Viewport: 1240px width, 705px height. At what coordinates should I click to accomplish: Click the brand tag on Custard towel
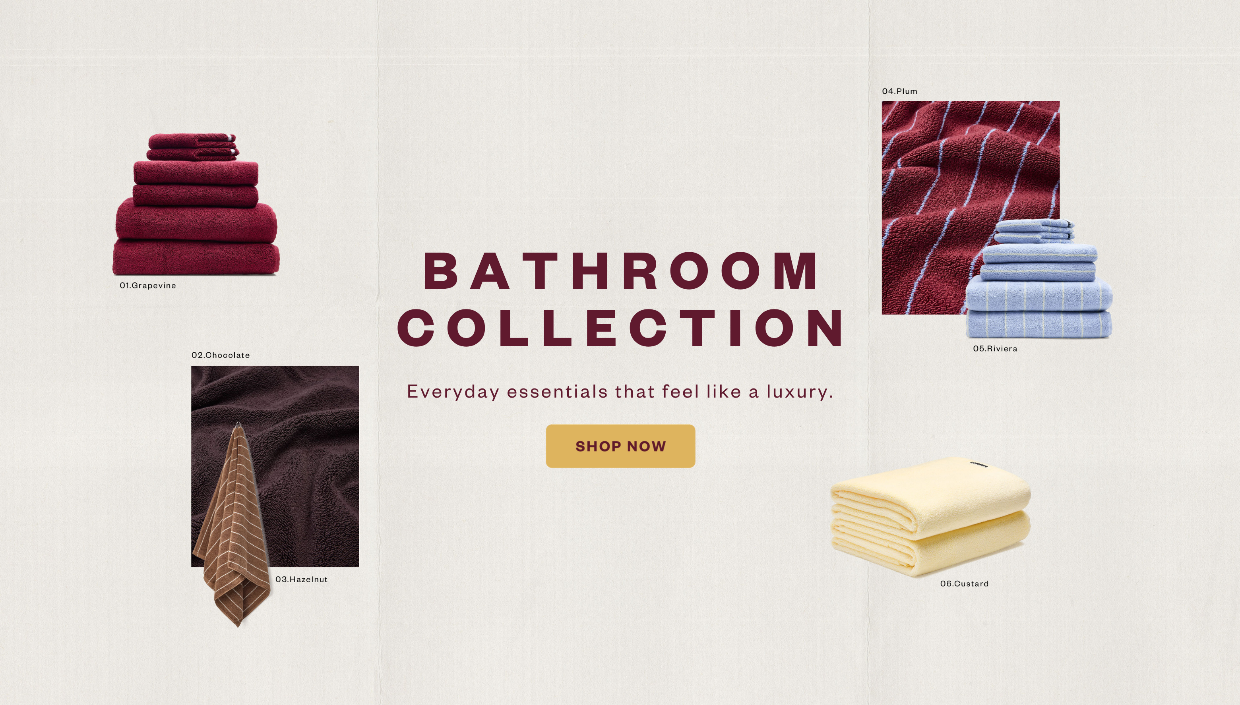coord(978,465)
